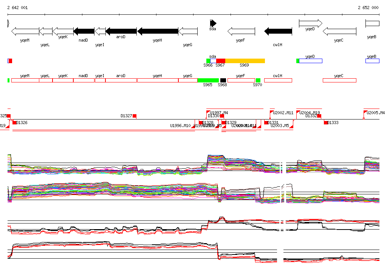Select the red D1326 marker square
The width and height of the screenshot is (387, 270).
click(x=14, y=123)
